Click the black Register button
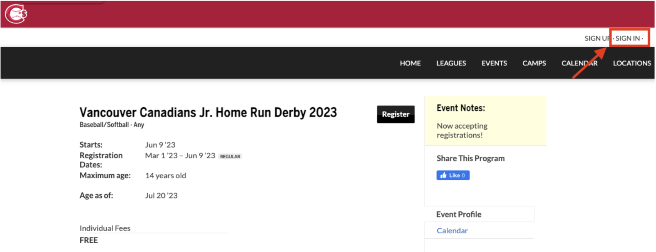 tap(396, 114)
